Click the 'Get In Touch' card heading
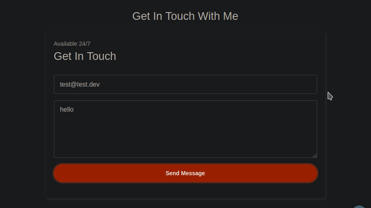Image resolution: width=371 pixels, height=208 pixels. click(x=85, y=56)
